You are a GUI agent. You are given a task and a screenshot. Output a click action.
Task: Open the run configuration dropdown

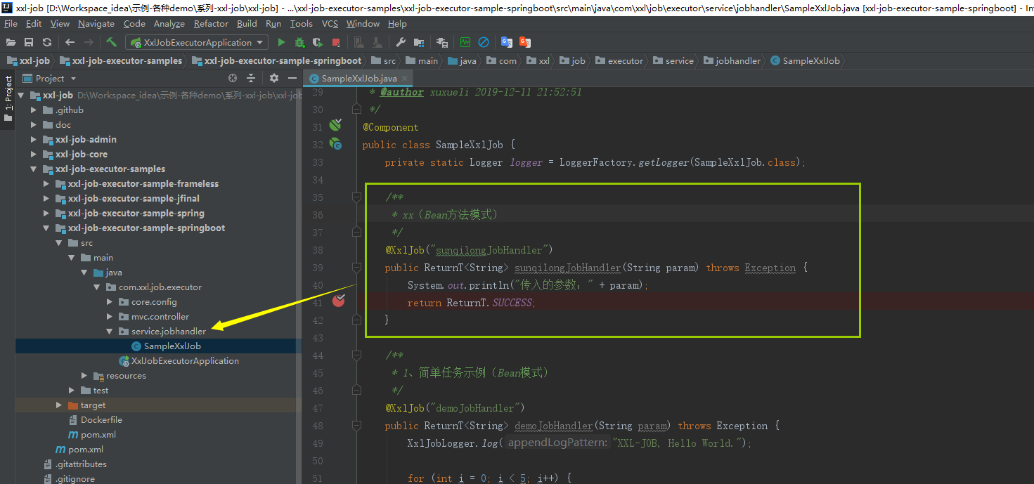[197, 42]
